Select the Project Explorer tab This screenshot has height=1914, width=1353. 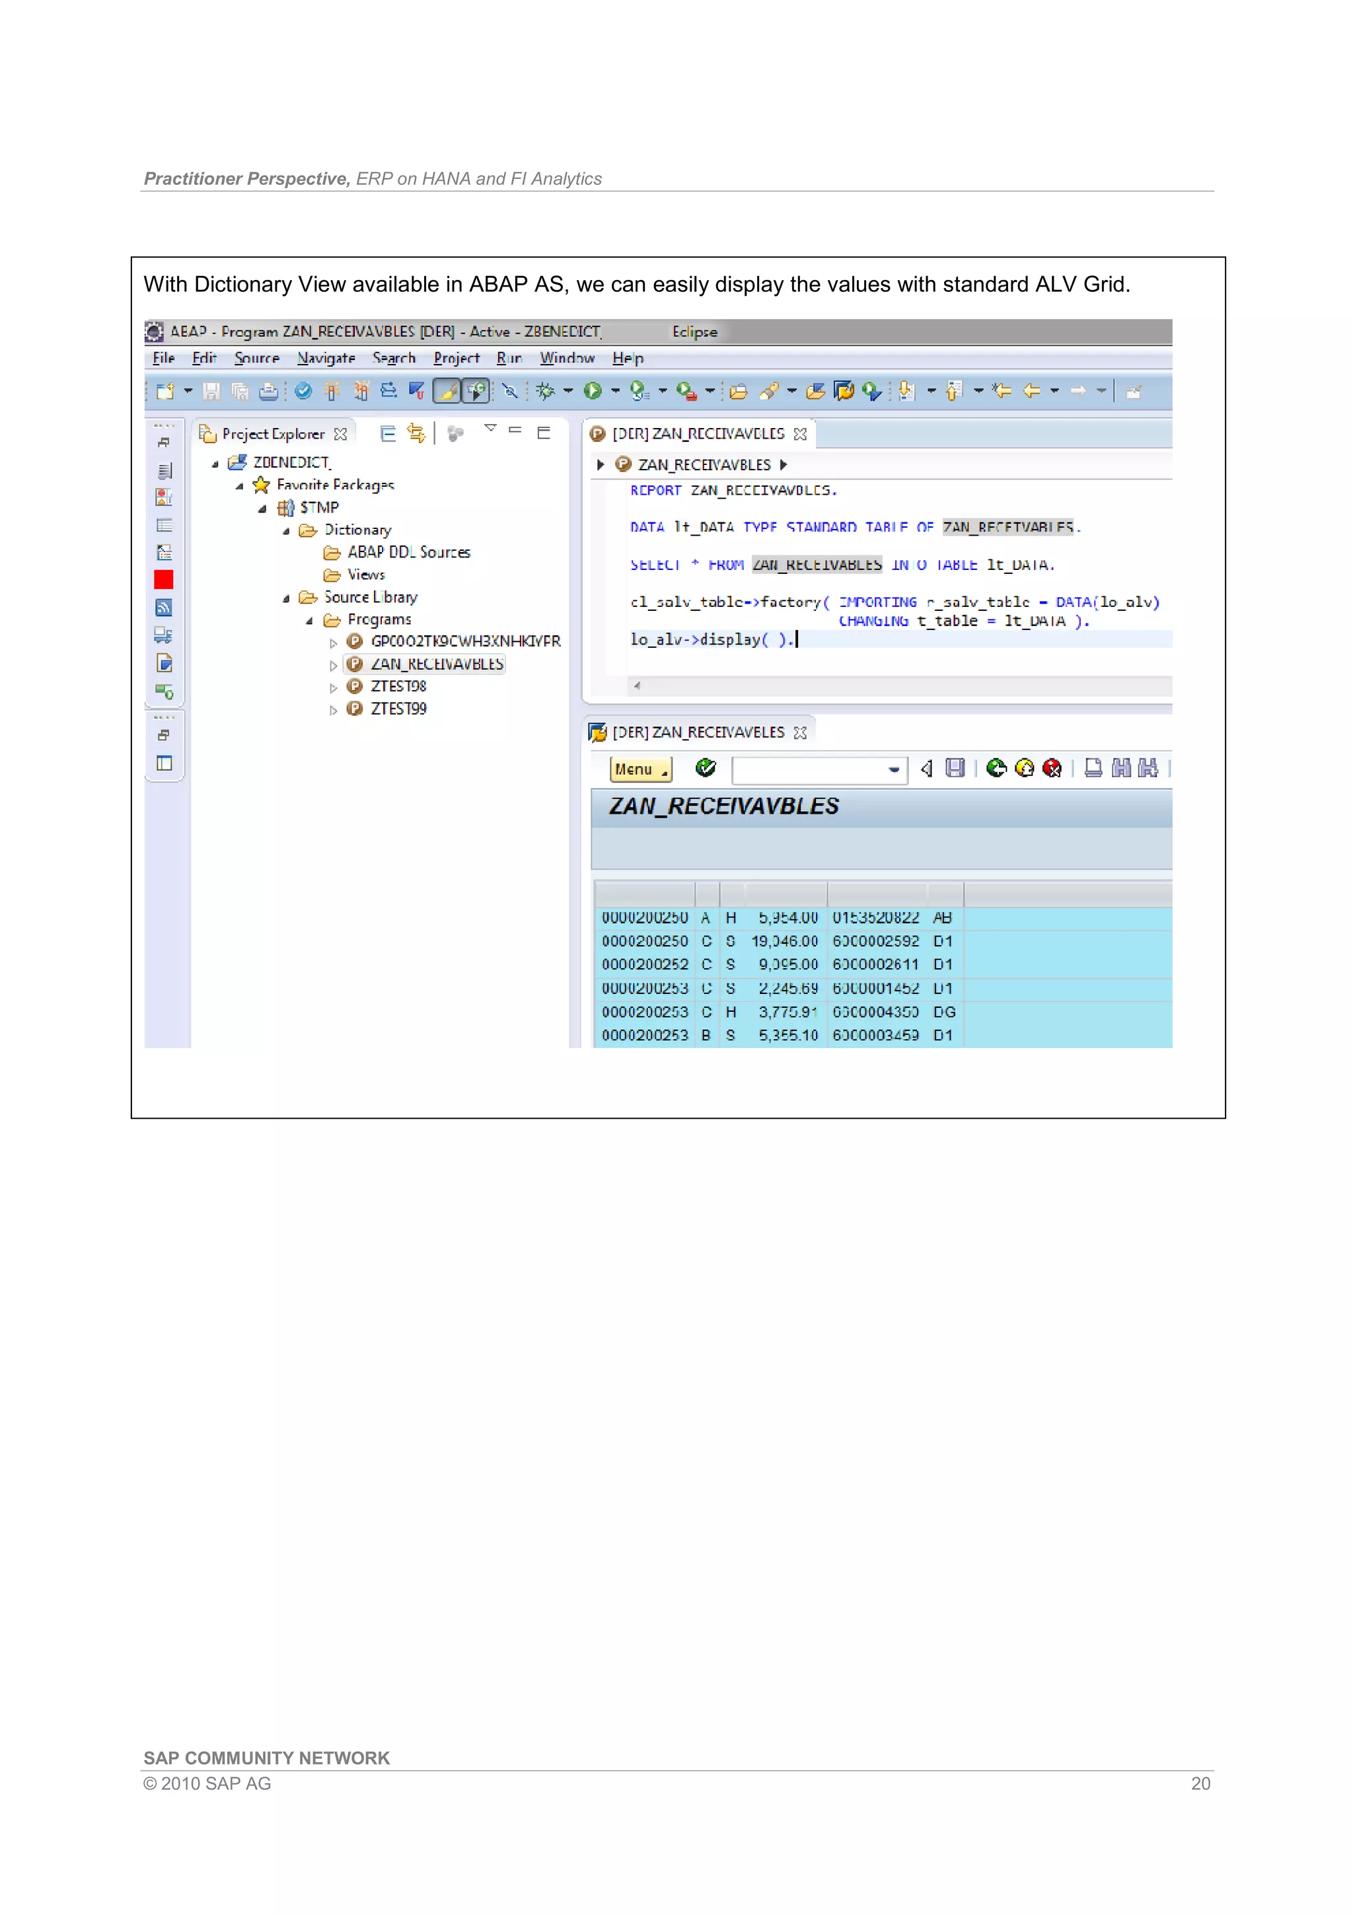pos(273,435)
